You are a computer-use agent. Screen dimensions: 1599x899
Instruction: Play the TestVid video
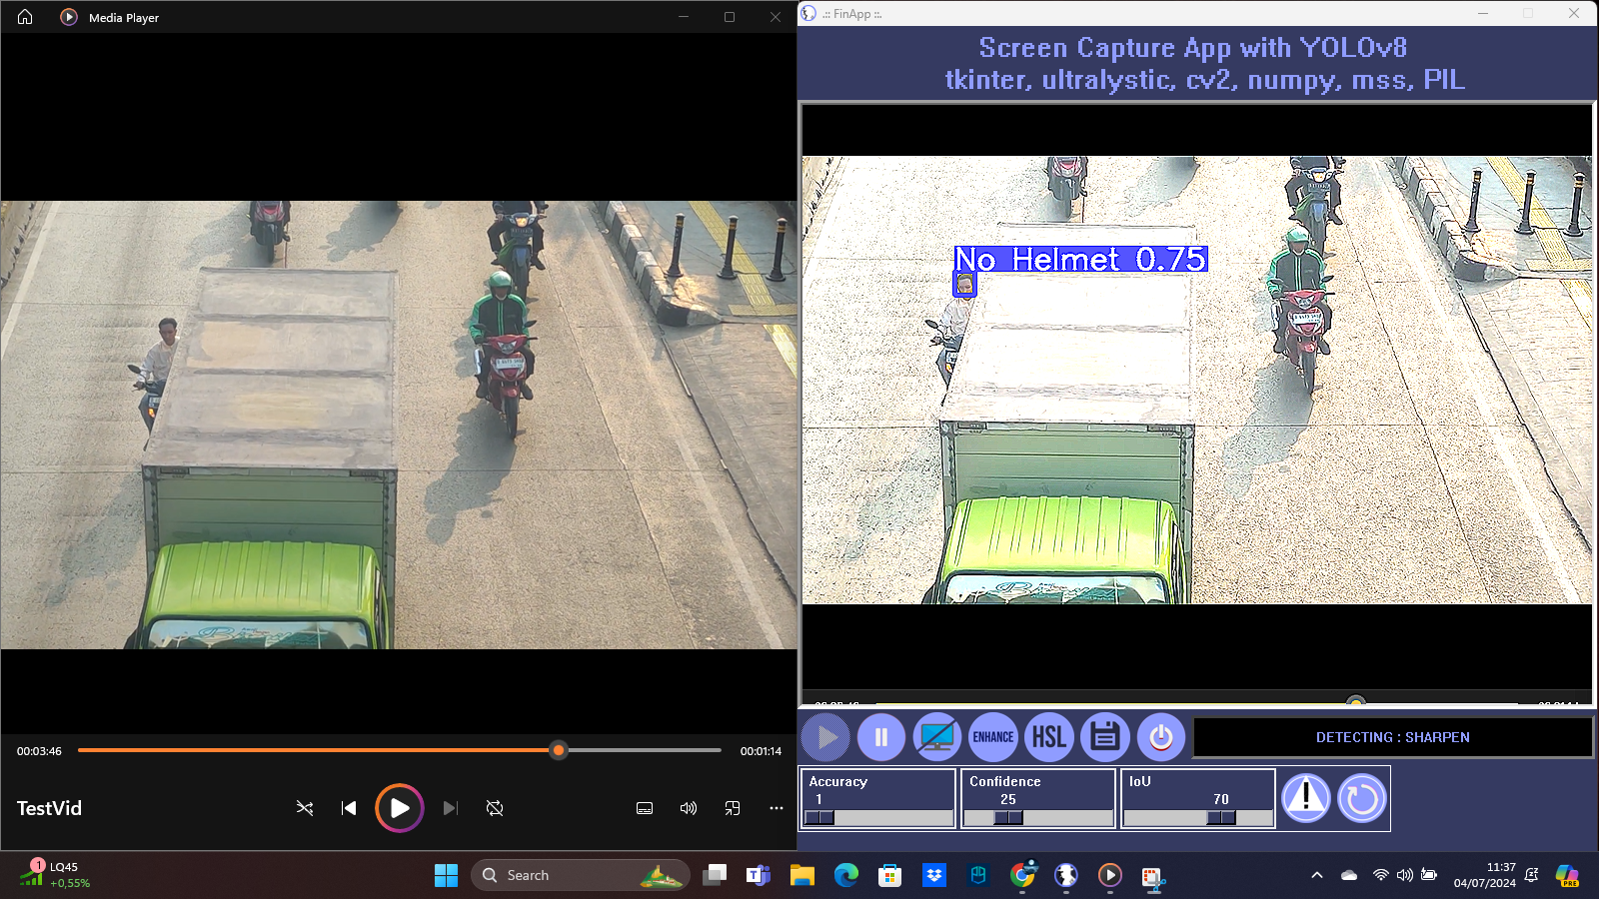[399, 808]
